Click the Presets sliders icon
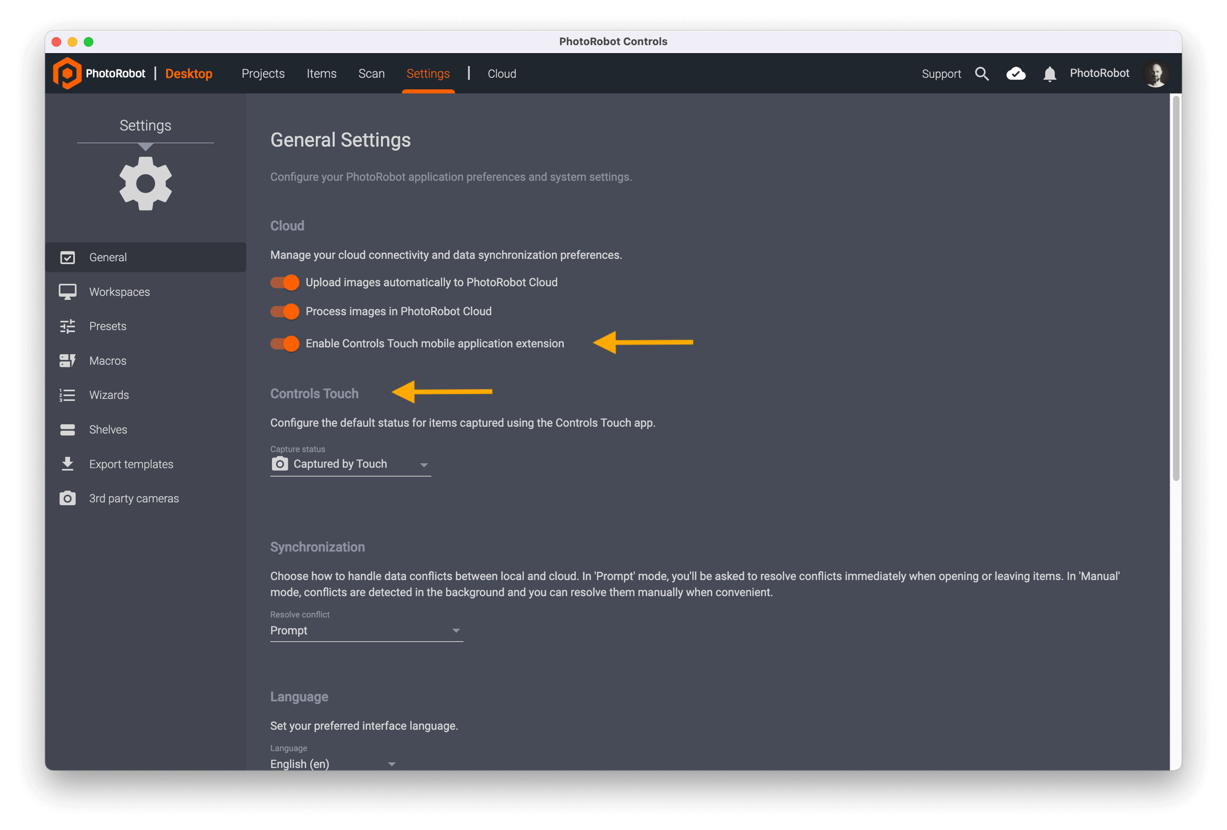 pyautogui.click(x=68, y=327)
